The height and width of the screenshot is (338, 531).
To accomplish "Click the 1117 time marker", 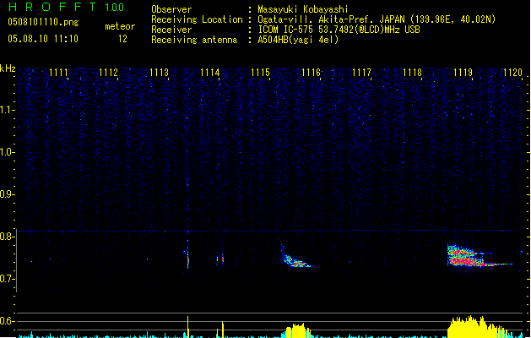I will coord(361,73).
